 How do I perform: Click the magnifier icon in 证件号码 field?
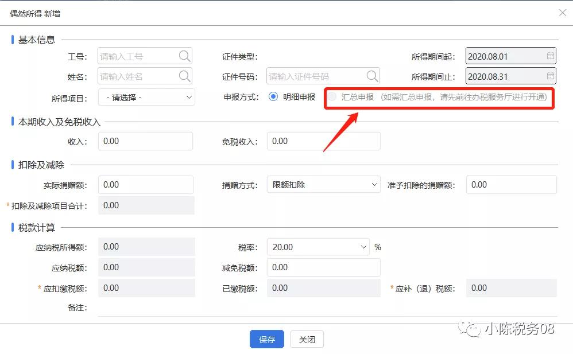(x=372, y=76)
